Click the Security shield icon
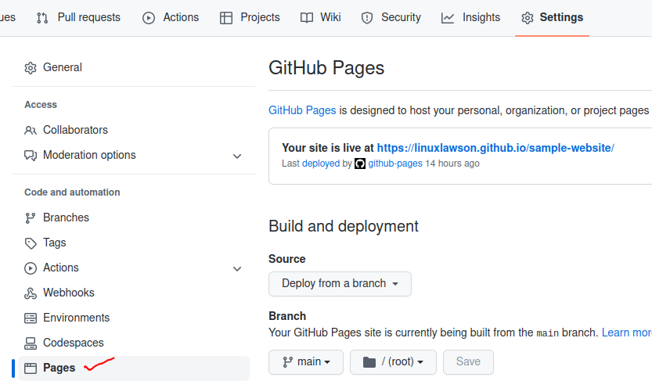652x381 pixels. point(367,18)
